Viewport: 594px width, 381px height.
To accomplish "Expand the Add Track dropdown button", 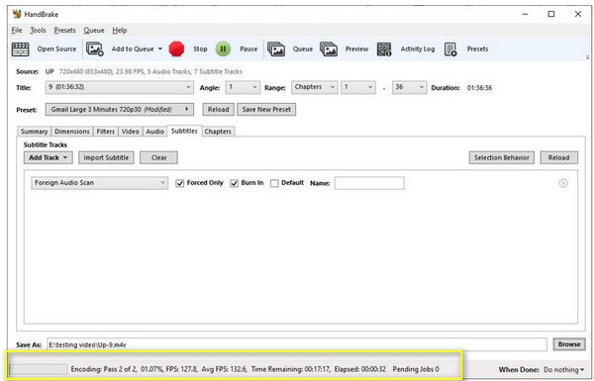I will pos(49,158).
